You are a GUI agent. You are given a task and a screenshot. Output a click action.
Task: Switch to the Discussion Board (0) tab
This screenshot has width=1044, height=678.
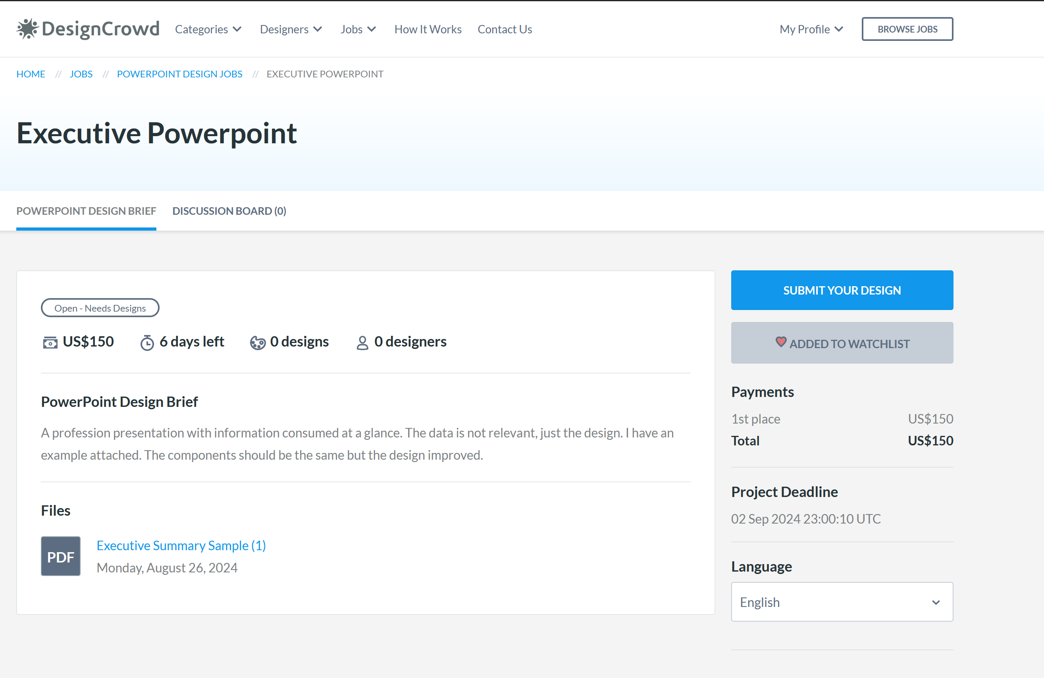pos(229,211)
